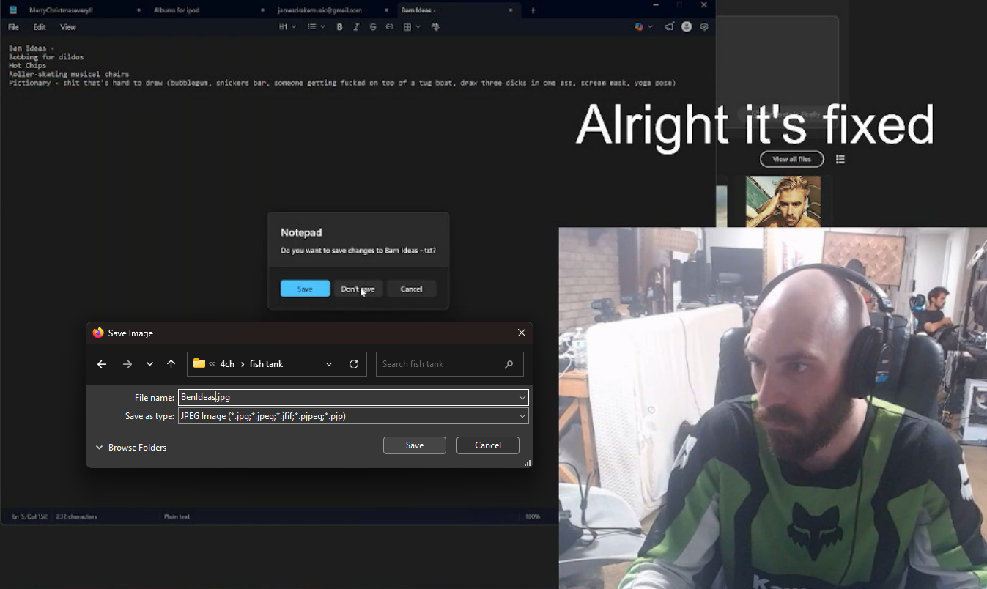Go up one folder level

point(171,364)
